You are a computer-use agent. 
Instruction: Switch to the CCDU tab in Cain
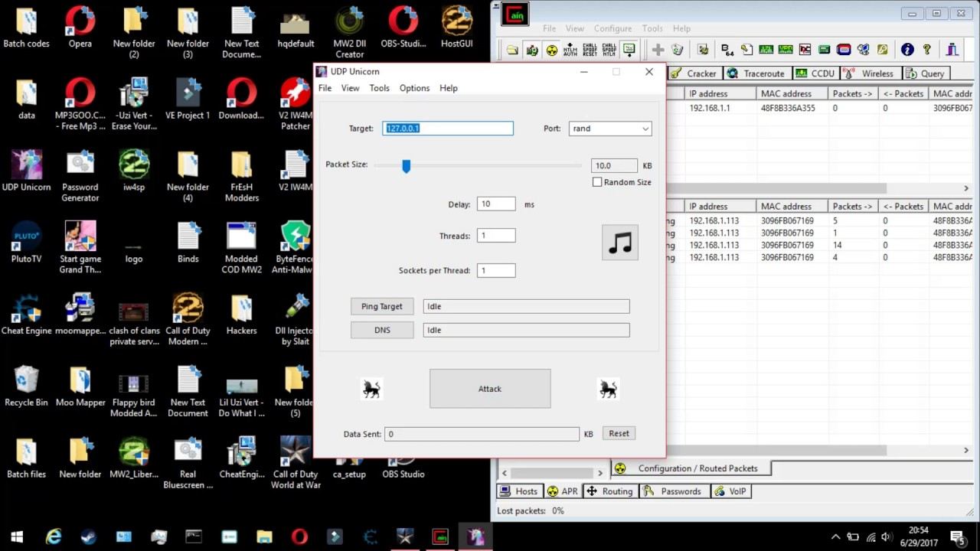point(815,73)
